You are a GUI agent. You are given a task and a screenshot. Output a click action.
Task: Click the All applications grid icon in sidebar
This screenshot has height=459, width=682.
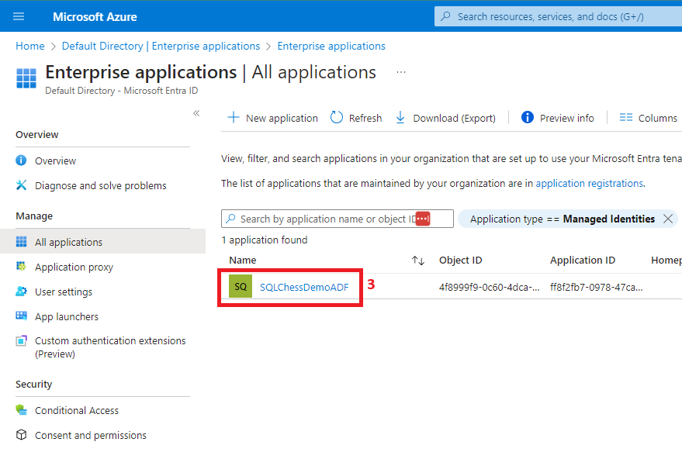(x=21, y=242)
